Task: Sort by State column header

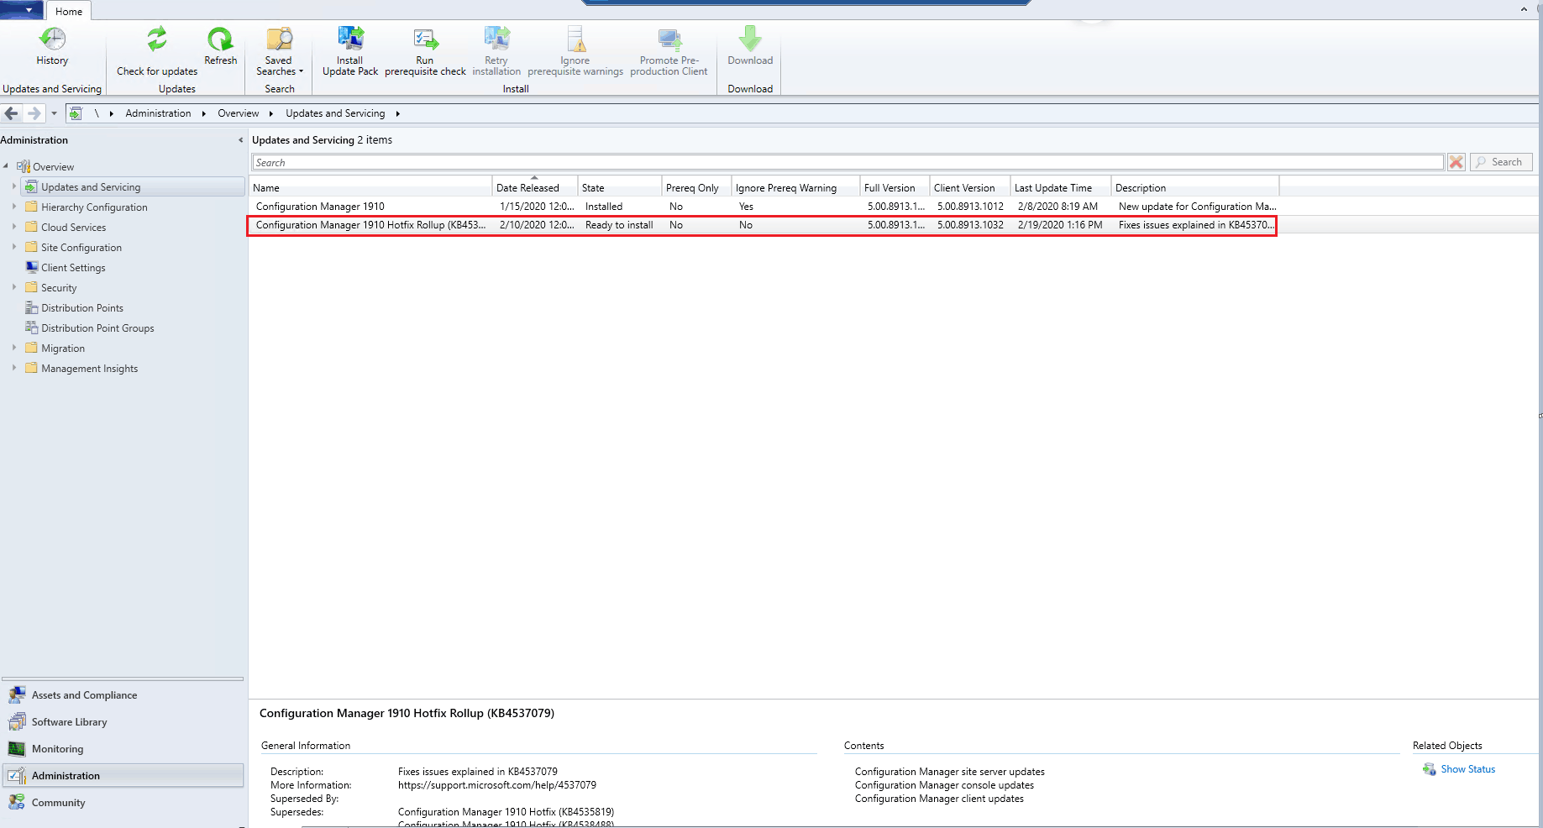Action: tap(620, 187)
